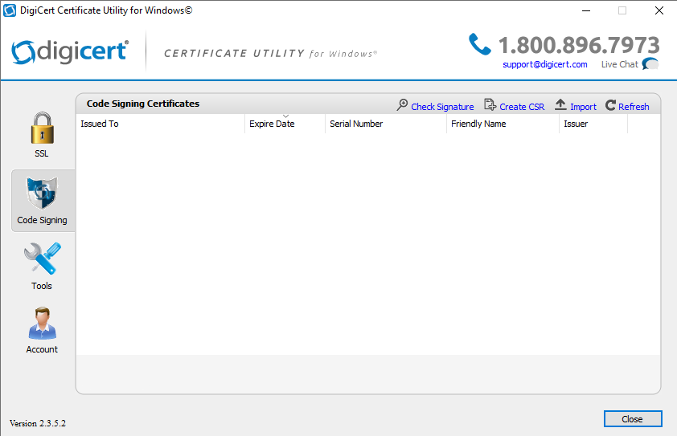The width and height of the screenshot is (677, 436).
Task: Click the Import link text
Action: pyautogui.click(x=583, y=107)
